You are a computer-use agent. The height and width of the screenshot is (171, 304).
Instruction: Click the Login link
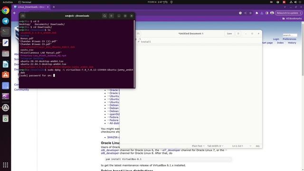[x=276, y=39]
